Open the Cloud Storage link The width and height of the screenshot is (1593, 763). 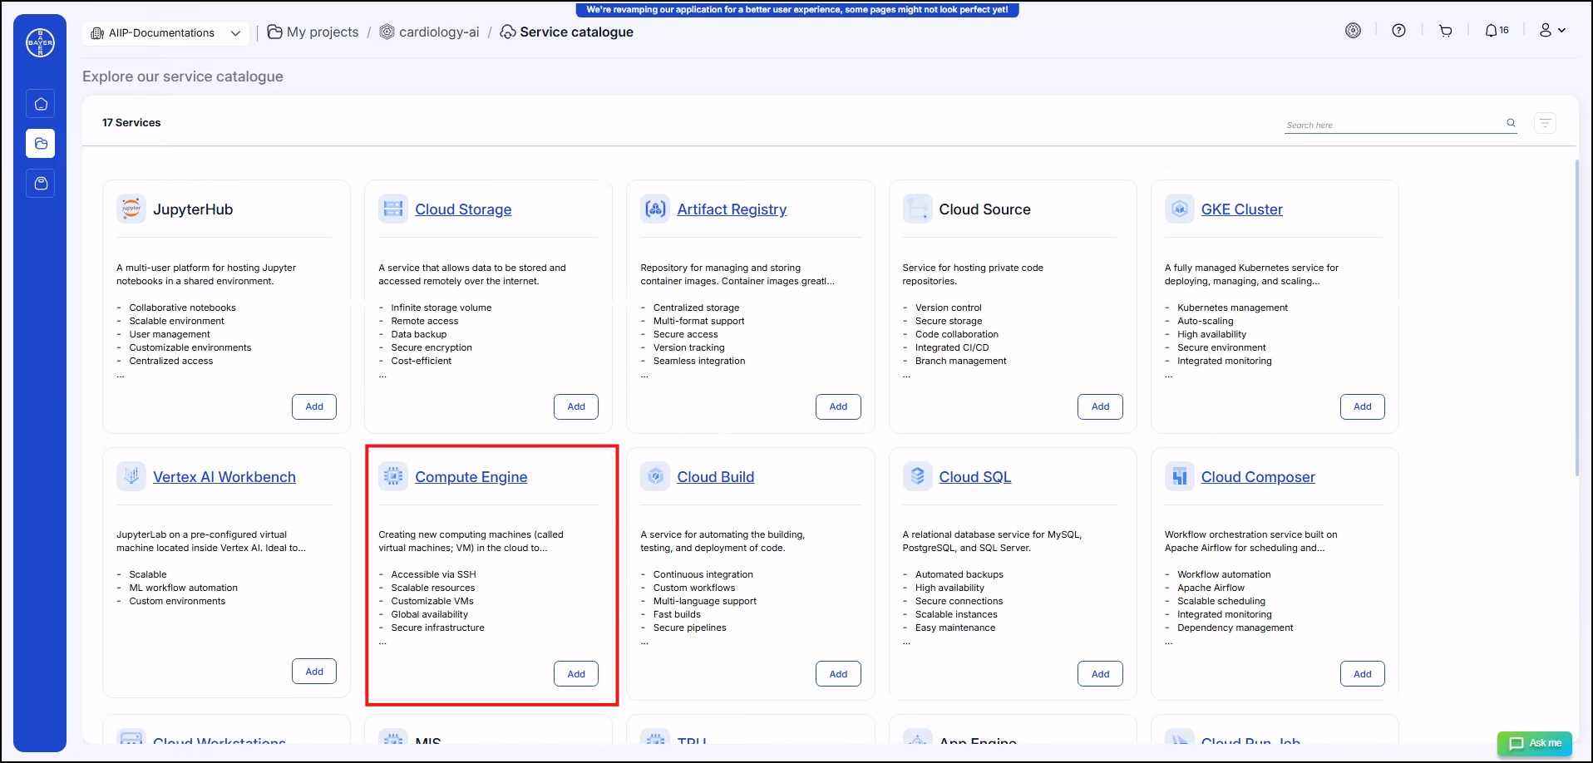tap(463, 209)
